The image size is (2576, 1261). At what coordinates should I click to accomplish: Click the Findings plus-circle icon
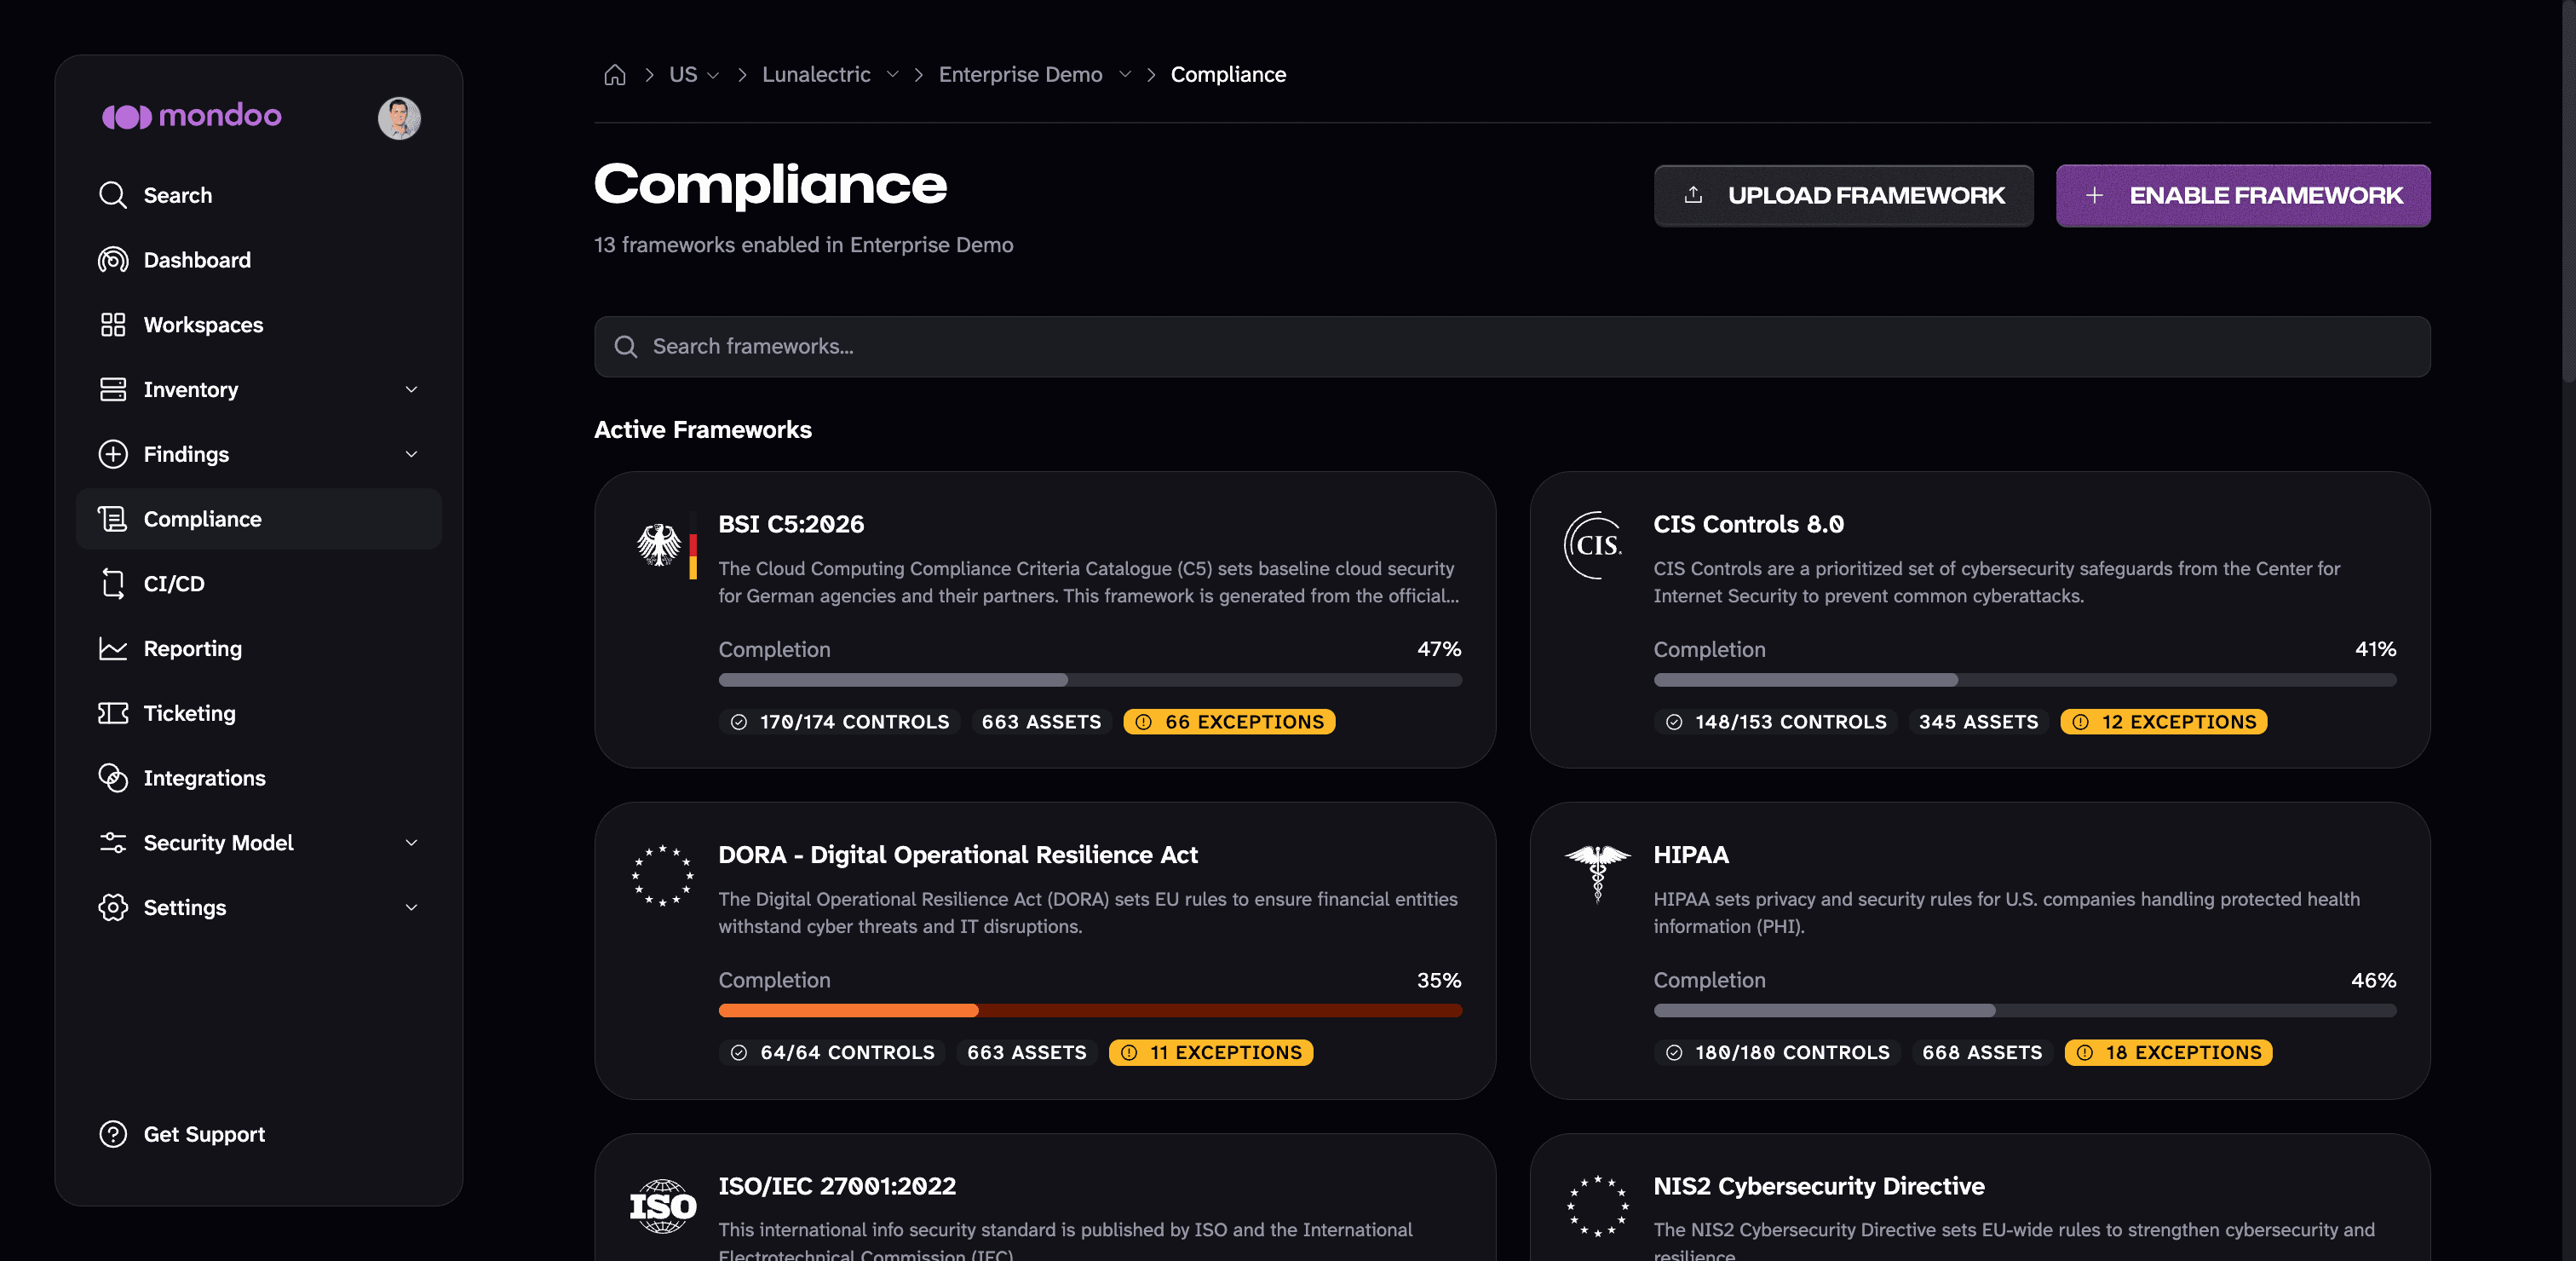[113, 454]
